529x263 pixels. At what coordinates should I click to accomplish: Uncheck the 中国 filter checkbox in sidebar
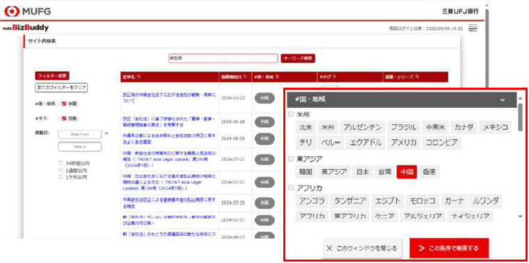pos(64,104)
